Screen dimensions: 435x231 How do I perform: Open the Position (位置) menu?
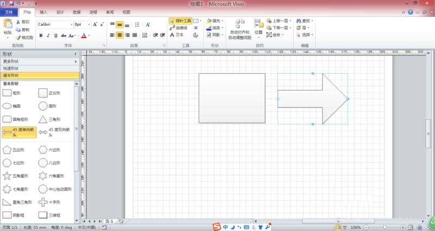click(x=259, y=29)
